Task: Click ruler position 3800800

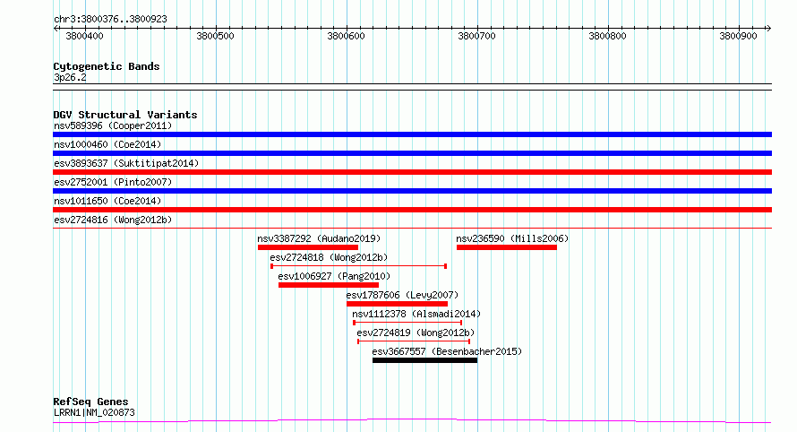Action: tap(607, 36)
